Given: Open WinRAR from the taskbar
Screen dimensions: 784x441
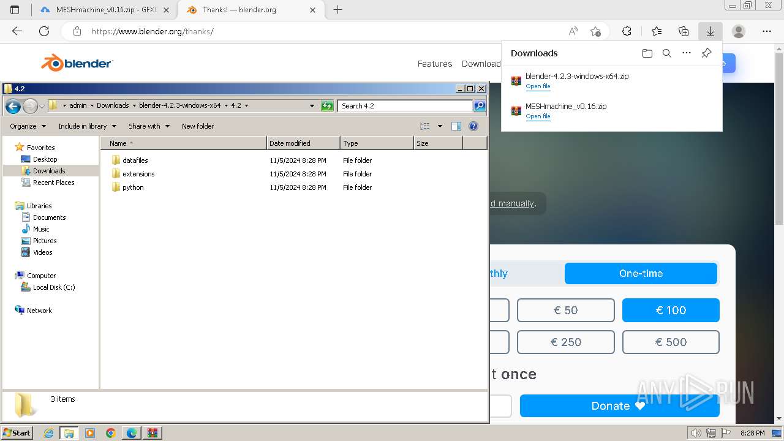Looking at the screenshot, I should click(152, 433).
